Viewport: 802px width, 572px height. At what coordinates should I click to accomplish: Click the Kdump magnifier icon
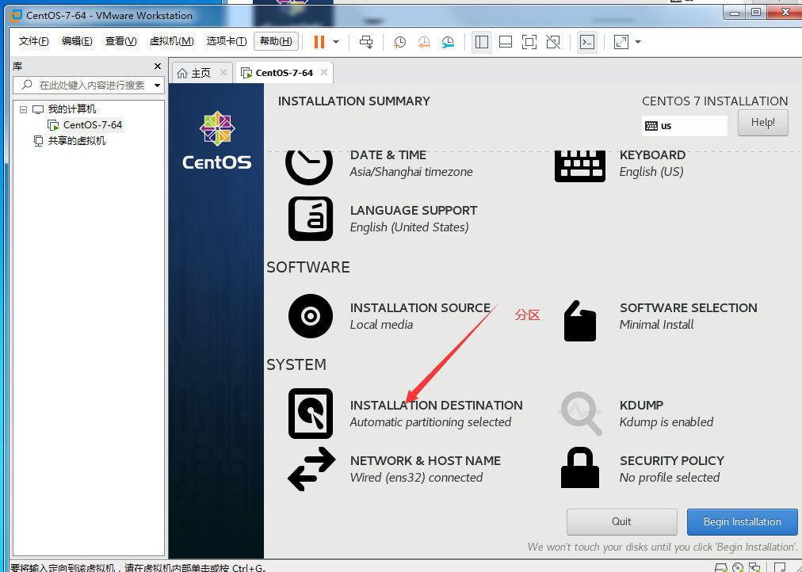[581, 413]
